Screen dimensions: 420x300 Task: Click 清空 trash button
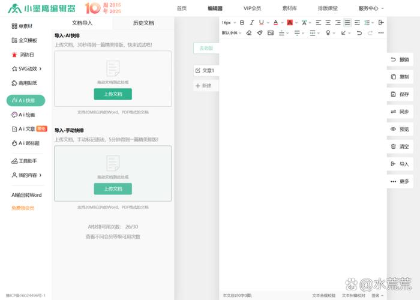(400, 146)
